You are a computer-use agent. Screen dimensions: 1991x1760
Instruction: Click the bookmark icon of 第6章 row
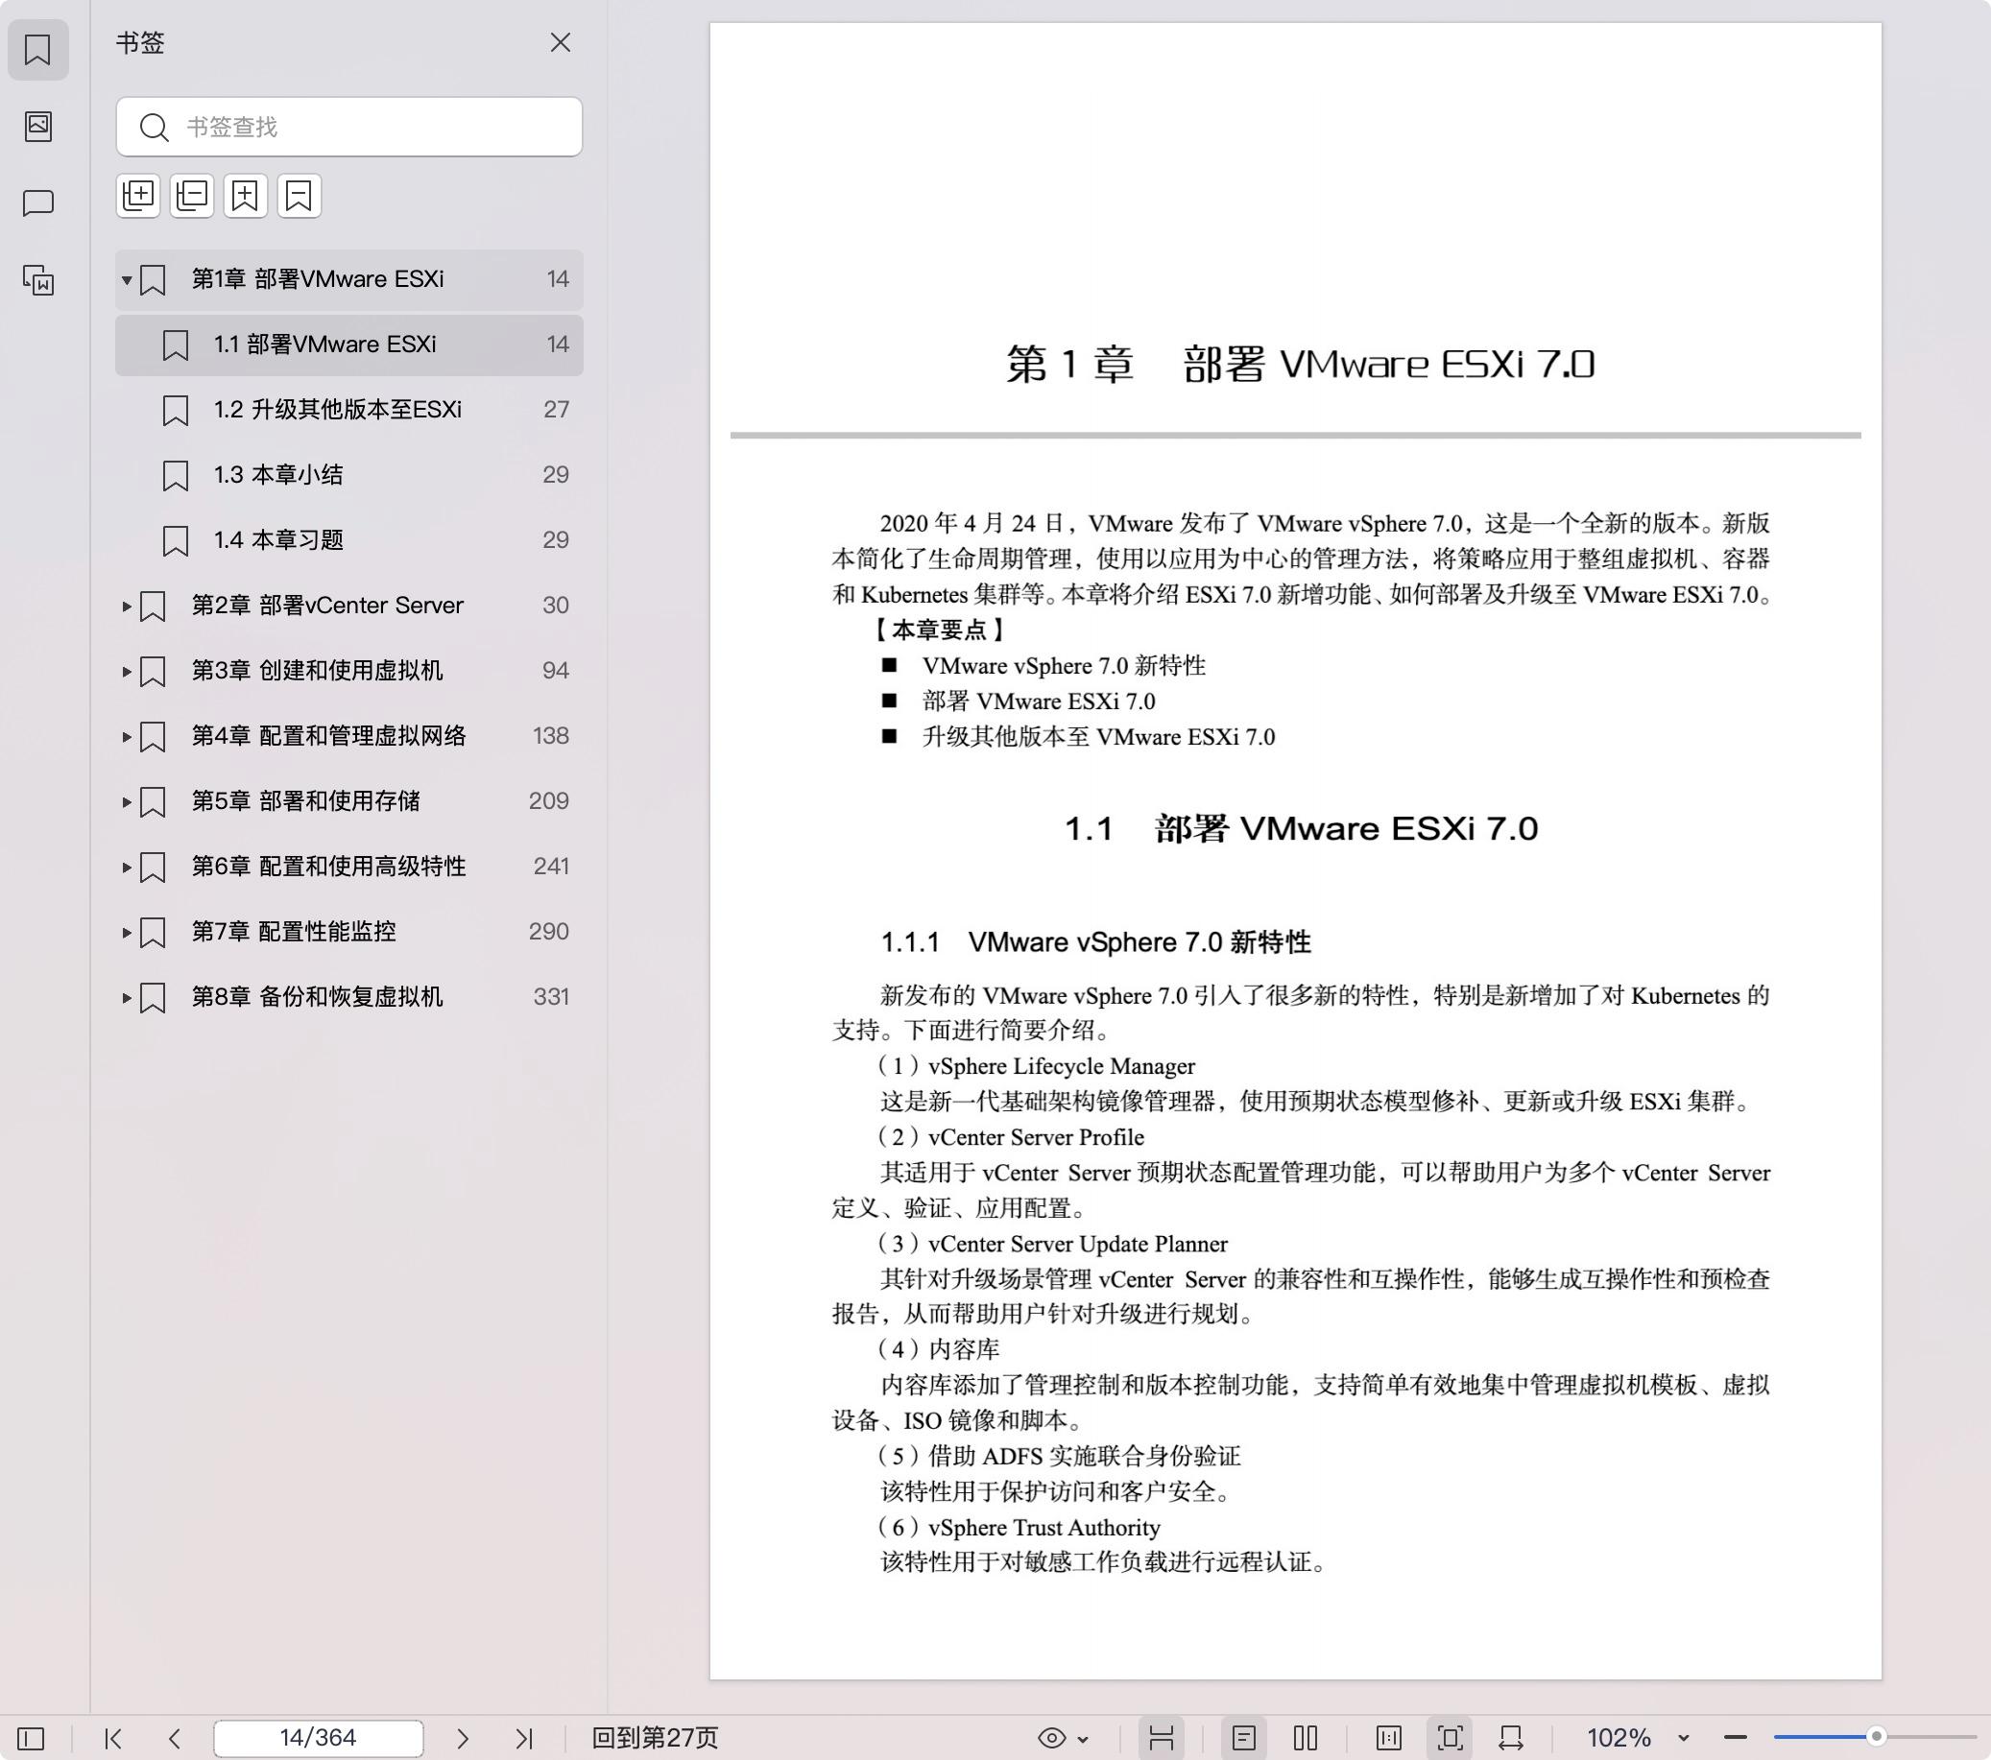click(x=153, y=867)
